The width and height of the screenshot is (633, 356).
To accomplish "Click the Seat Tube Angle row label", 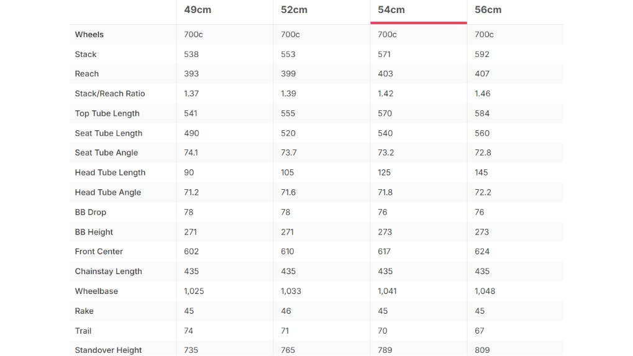I will coord(106,153).
